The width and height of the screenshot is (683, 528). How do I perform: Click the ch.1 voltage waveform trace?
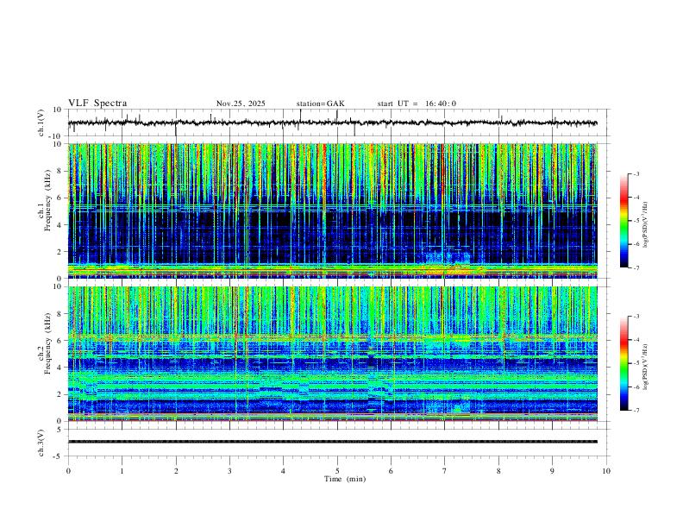pyautogui.click(x=332, y=123)
